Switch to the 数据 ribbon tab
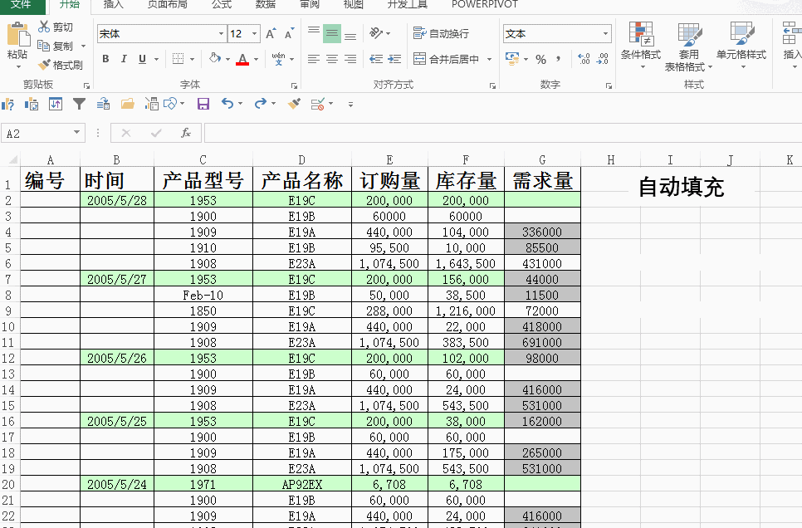 [265, 6]
